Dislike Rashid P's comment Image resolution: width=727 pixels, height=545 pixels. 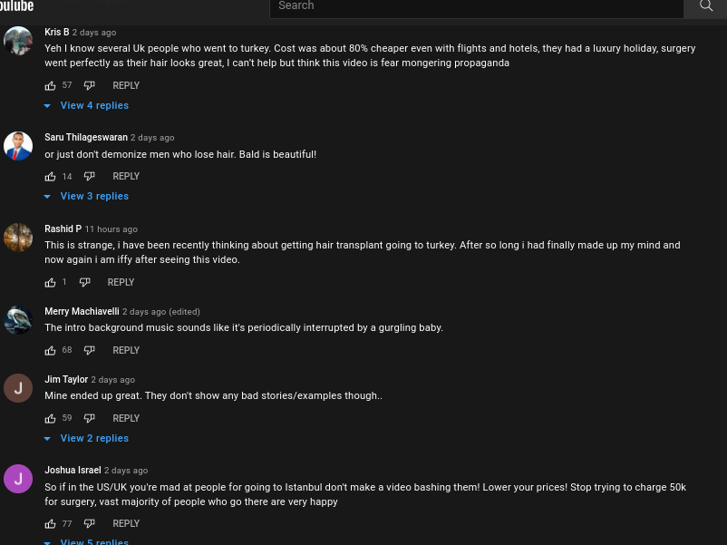[x=84, y=282]
